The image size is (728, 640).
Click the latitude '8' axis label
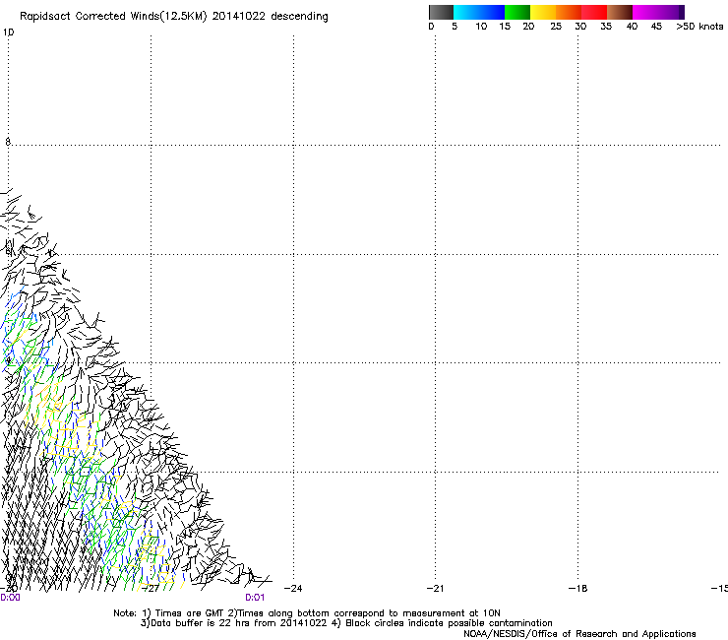coord(8,142)
